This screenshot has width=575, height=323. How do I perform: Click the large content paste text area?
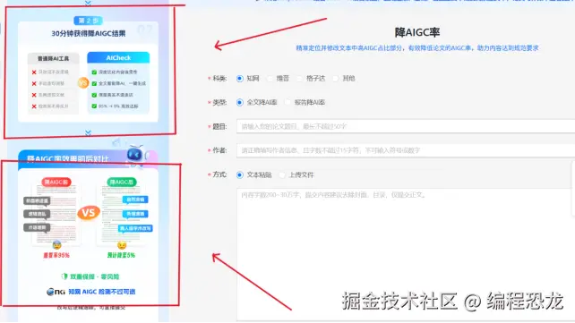tap(406, 254)
